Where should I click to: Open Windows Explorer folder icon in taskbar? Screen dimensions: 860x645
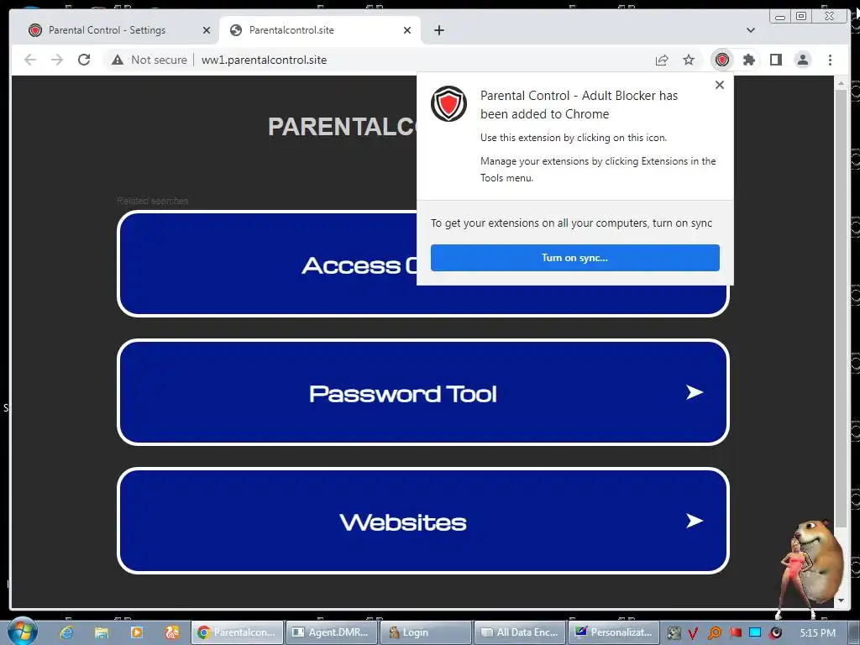coord(102,632)
